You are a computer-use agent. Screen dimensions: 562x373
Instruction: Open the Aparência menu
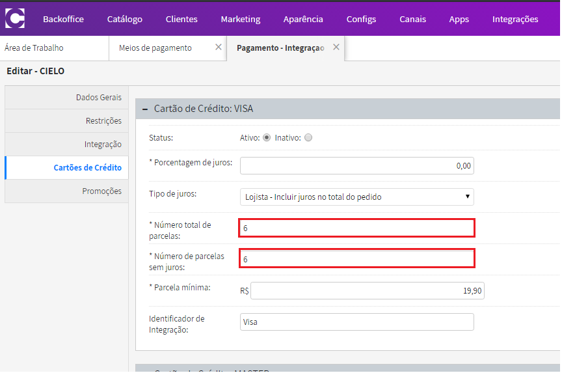tap(303, 19)
